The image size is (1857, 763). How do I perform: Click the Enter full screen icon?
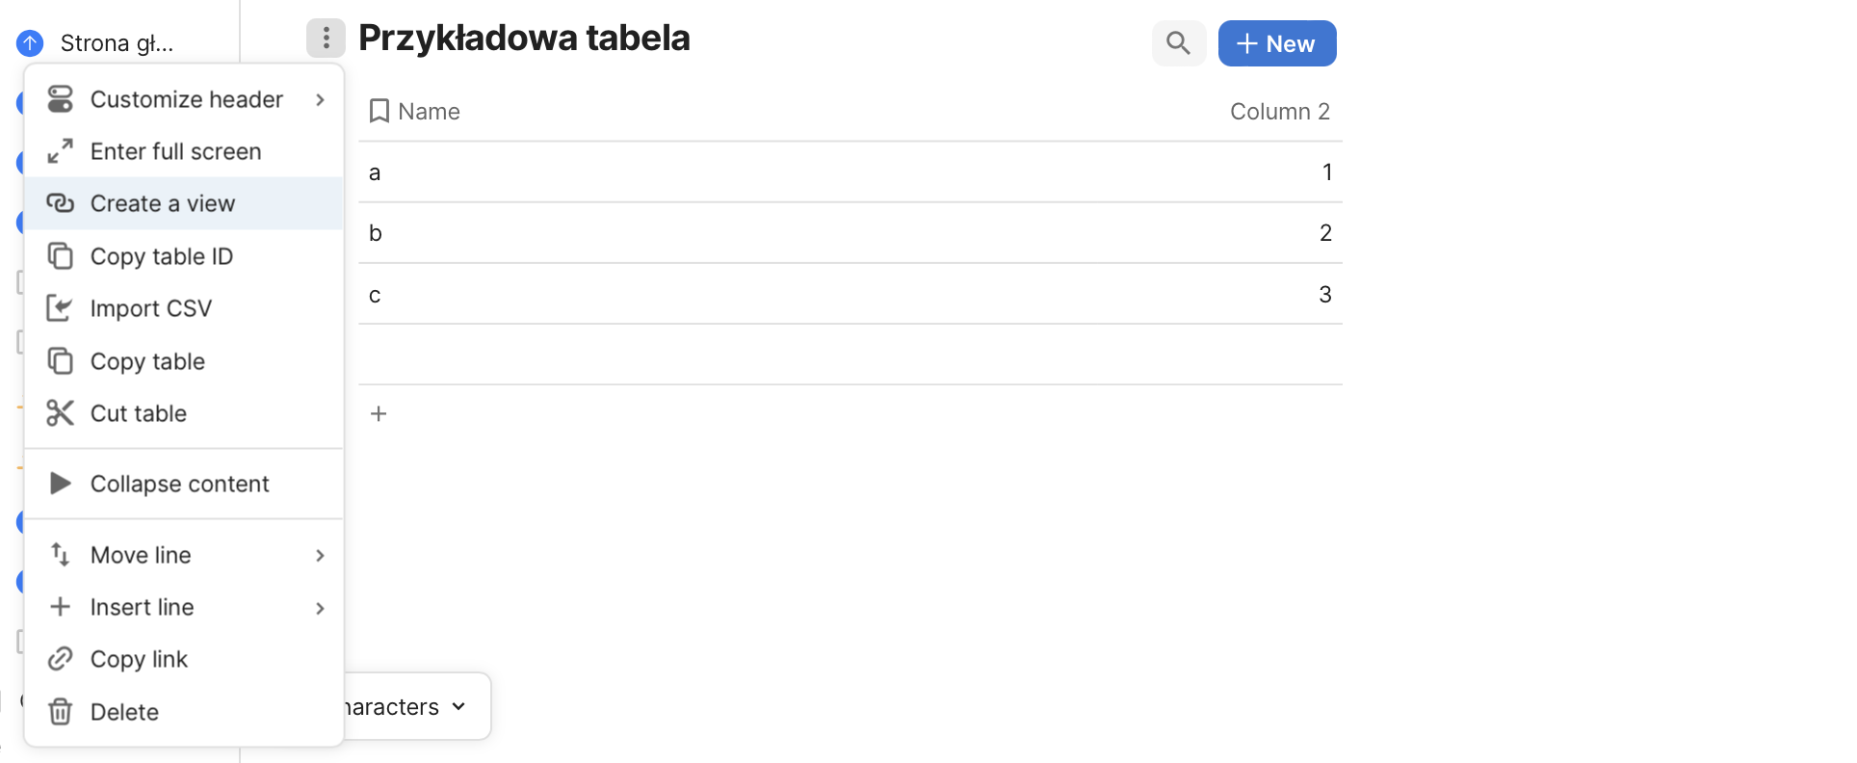point(60,151)
